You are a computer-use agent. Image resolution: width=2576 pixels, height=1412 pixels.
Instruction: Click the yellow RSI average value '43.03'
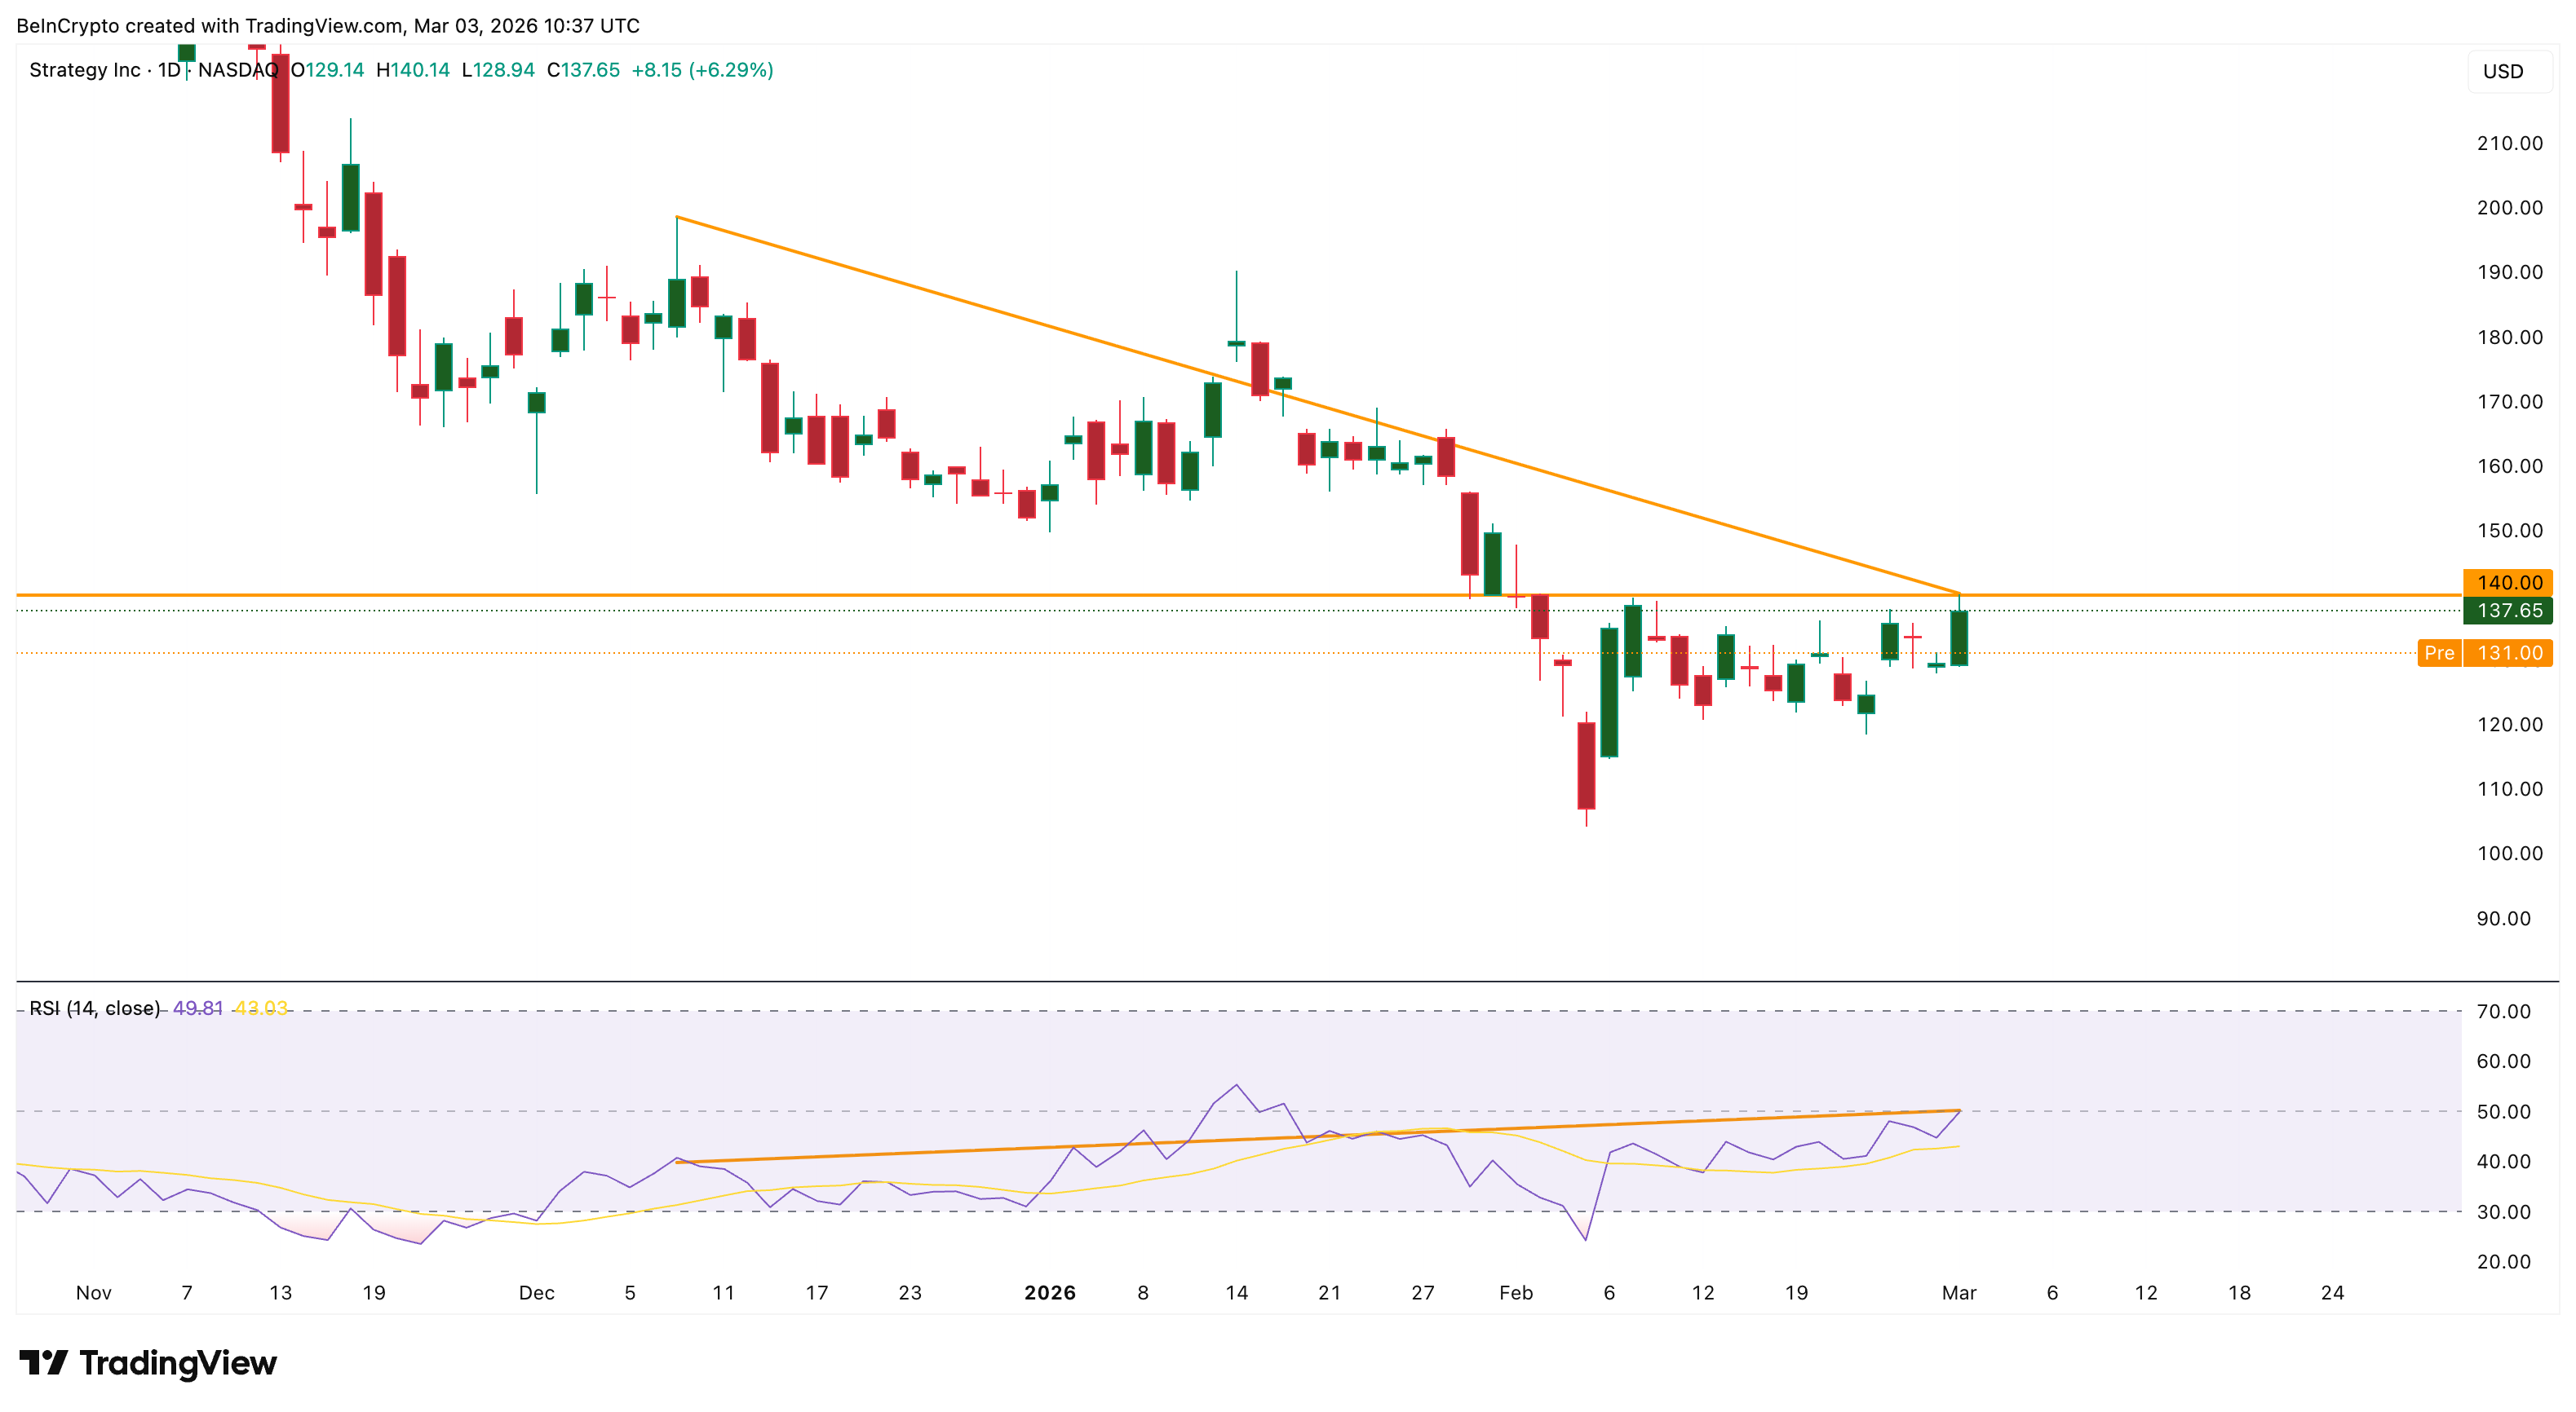(262, 1009)
